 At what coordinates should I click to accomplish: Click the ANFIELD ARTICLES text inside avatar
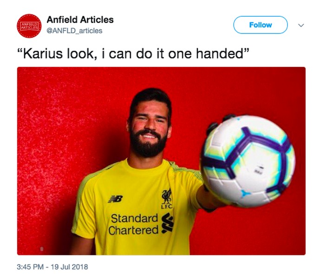point(29,26)
